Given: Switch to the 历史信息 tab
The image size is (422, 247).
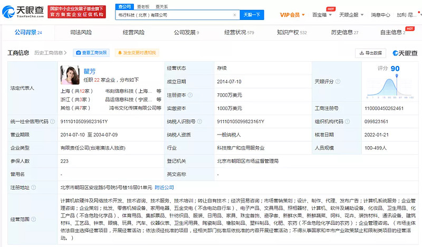Looking at the screenshot, I should tap(344, 32).
